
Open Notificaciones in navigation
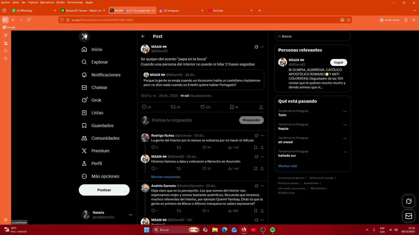pyautogui.click(x=101, y=75)
